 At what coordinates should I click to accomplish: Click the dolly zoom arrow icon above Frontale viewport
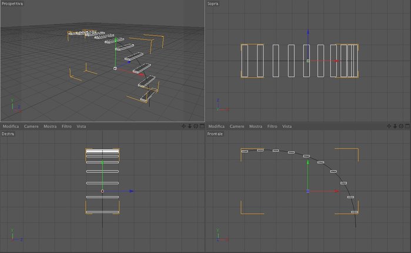coord(395,126)
